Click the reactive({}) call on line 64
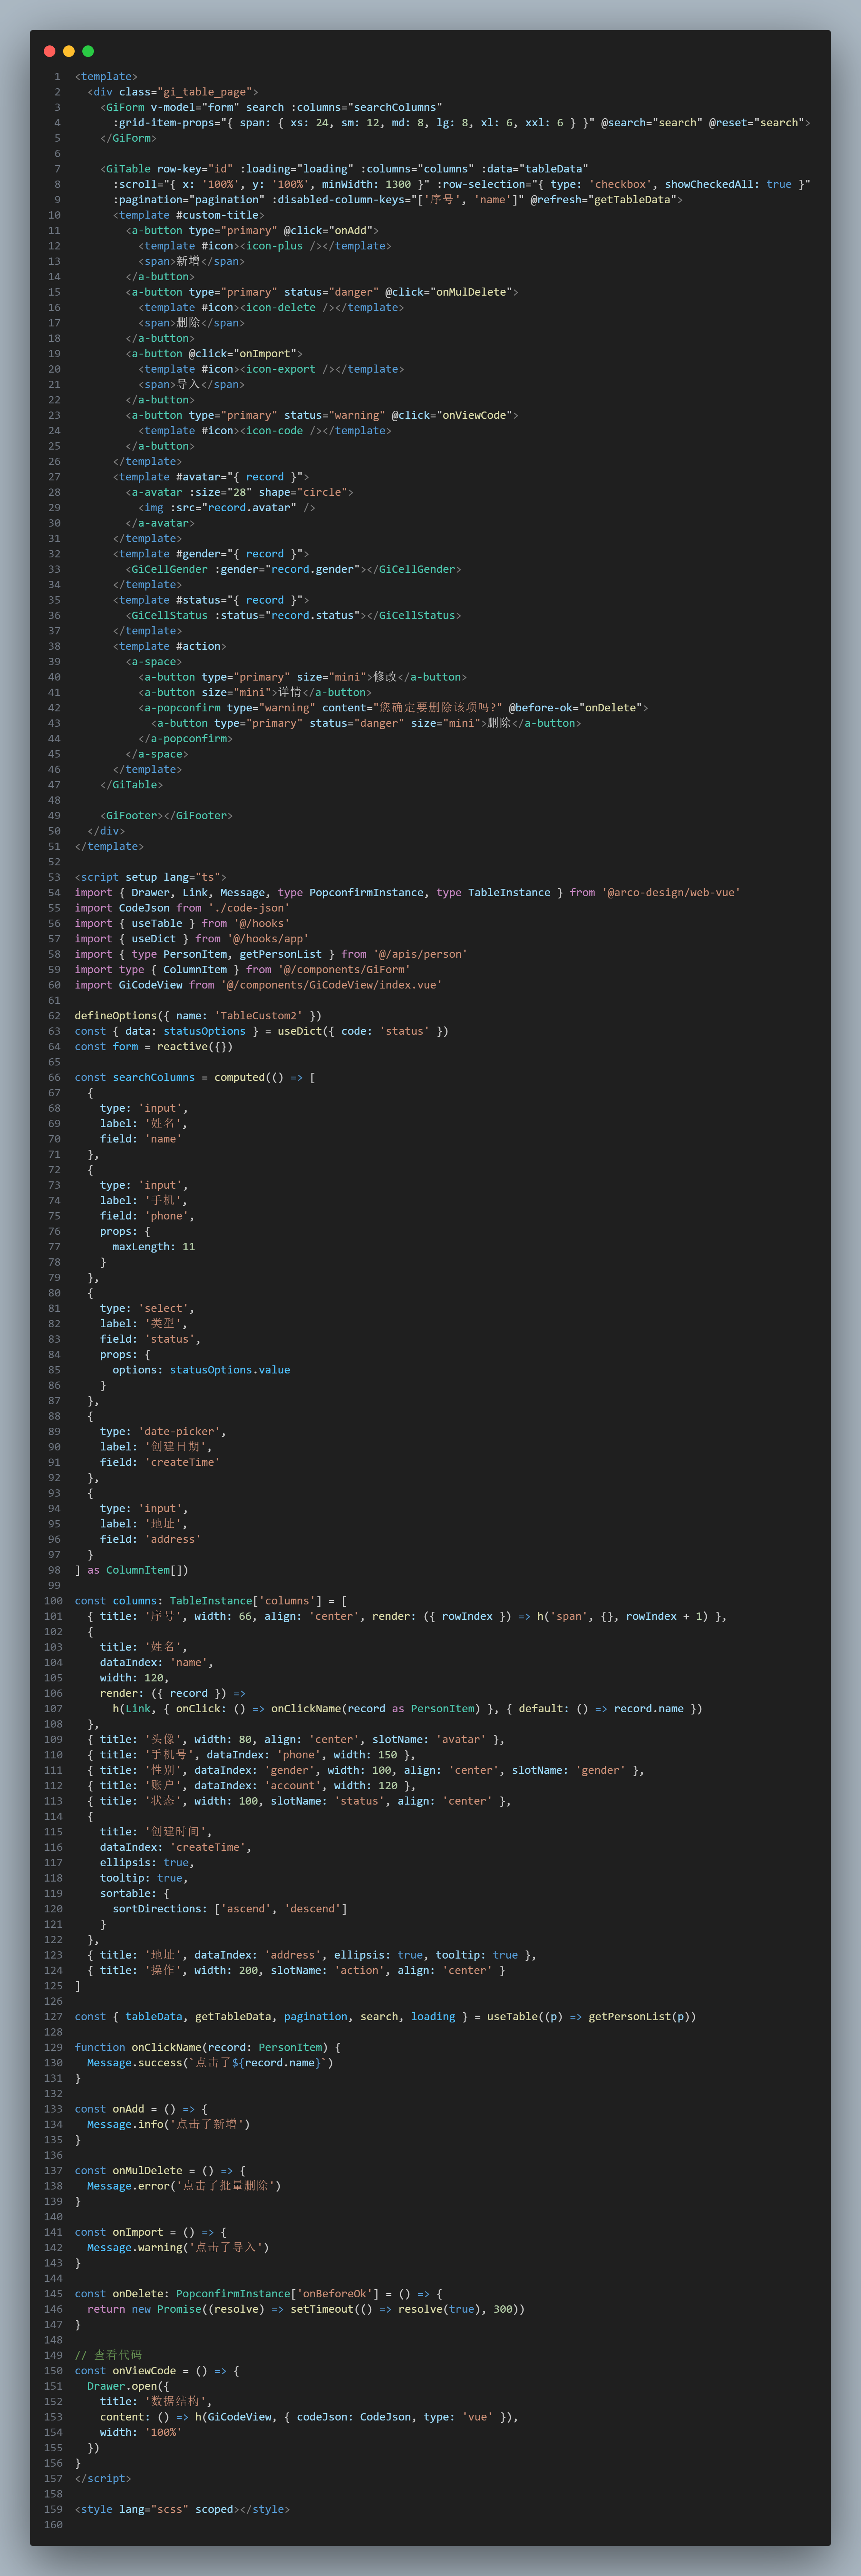This screenshot has height=2576, width=861. (195, 1047)
